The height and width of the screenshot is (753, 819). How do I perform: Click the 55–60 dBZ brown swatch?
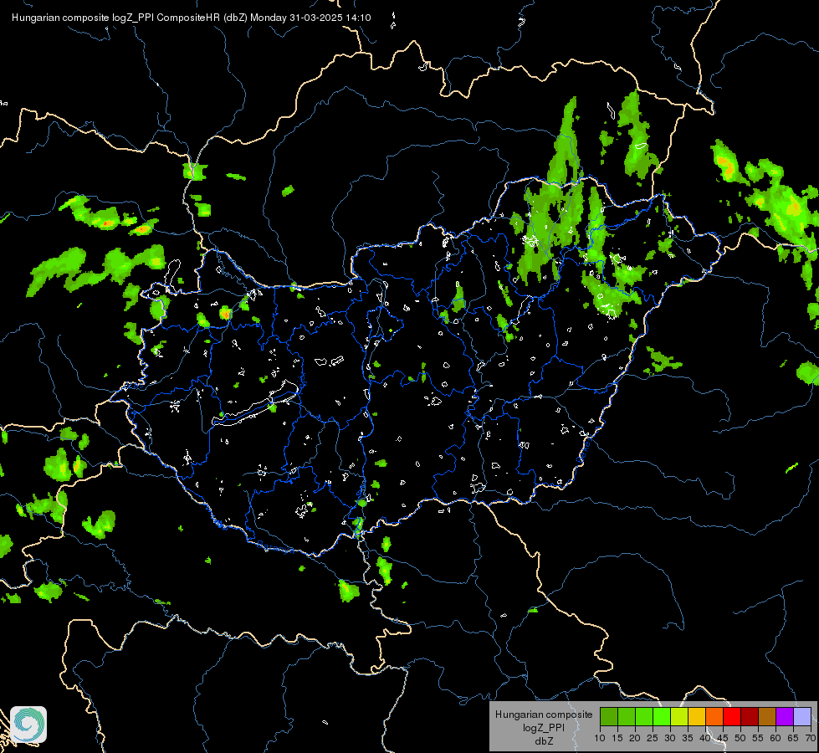[767, 716]
